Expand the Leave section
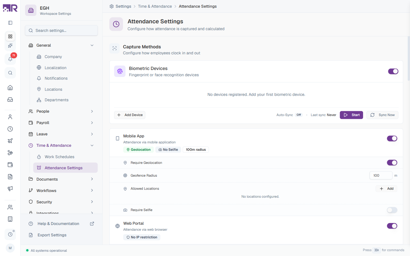Screen dimensions: 410x256 coord(61,134)
